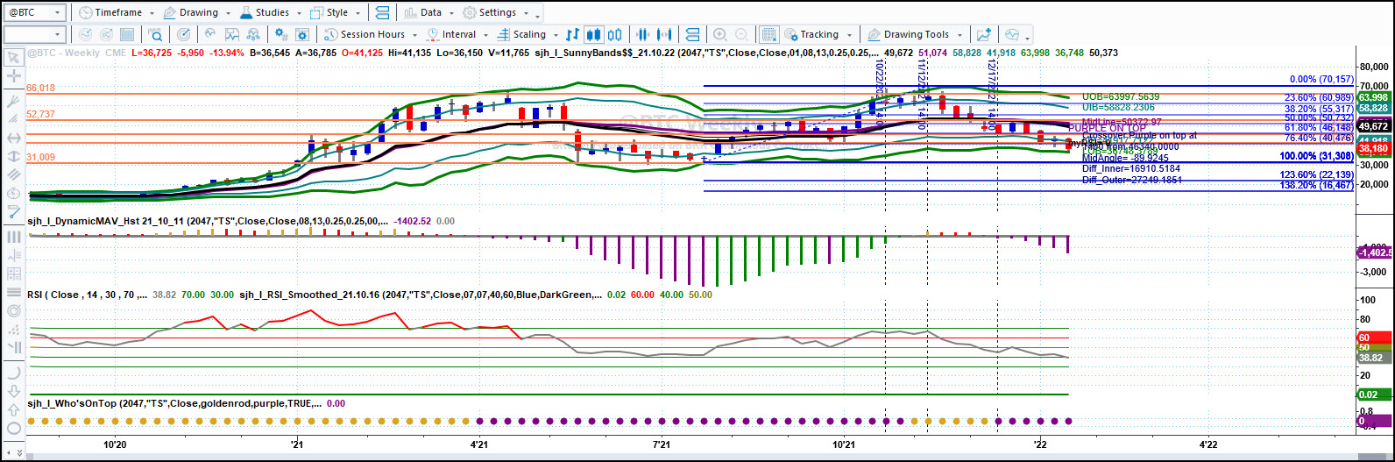Click the stacked panels icon before zoom

(x=692, y=35)
